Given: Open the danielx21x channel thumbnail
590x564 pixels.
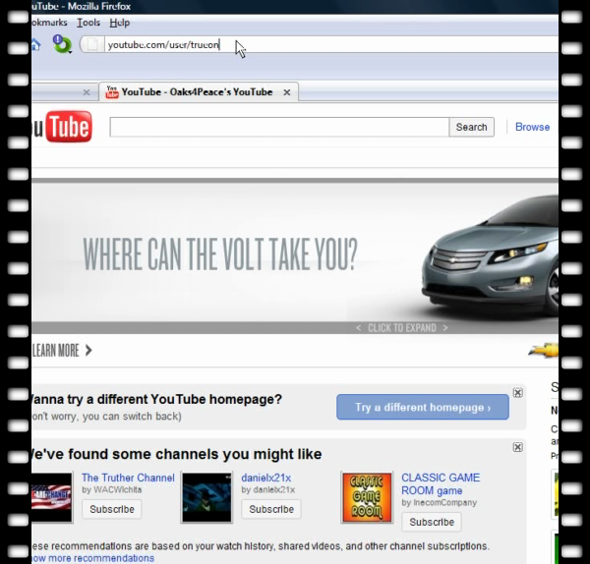Looking at the screenshot, I should coord(206,497).
